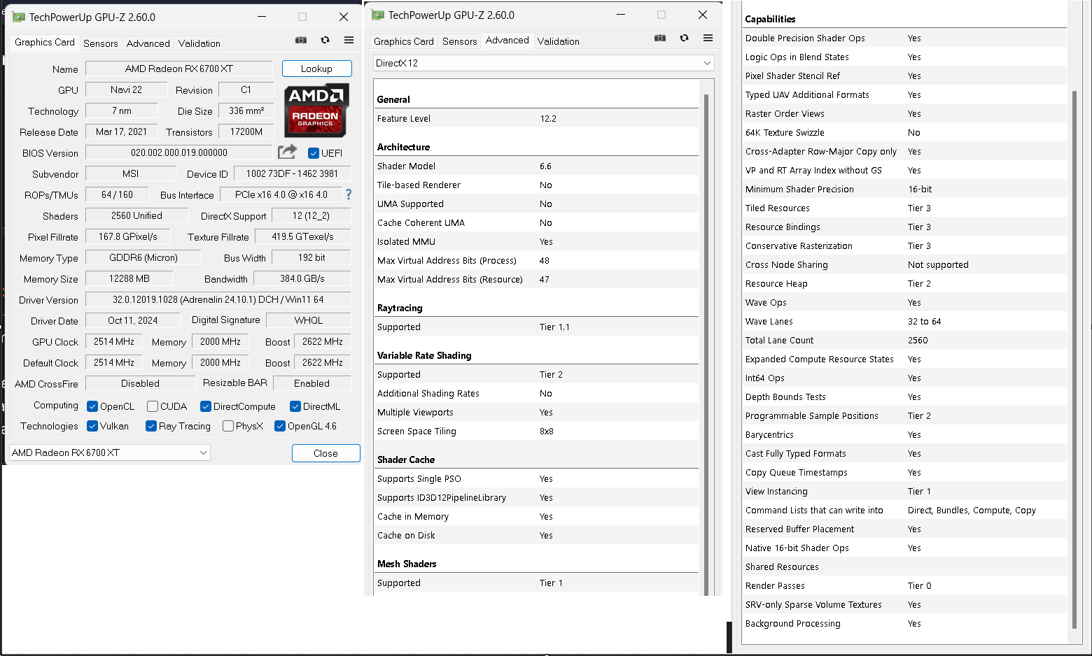This screenshot has height=656, width=1092.
Task: Click the Device ID field value
Action: [x=293, y=173]
